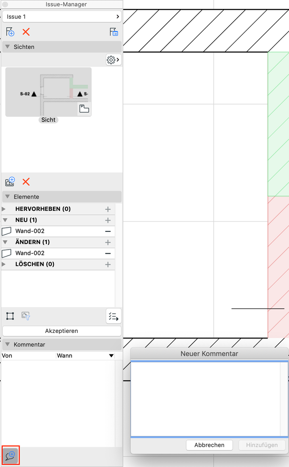The height and width of the screenshot is (467, 289).
Task: Expand the HERVORHEBEN (0) group
Action: tap(4, 209)
